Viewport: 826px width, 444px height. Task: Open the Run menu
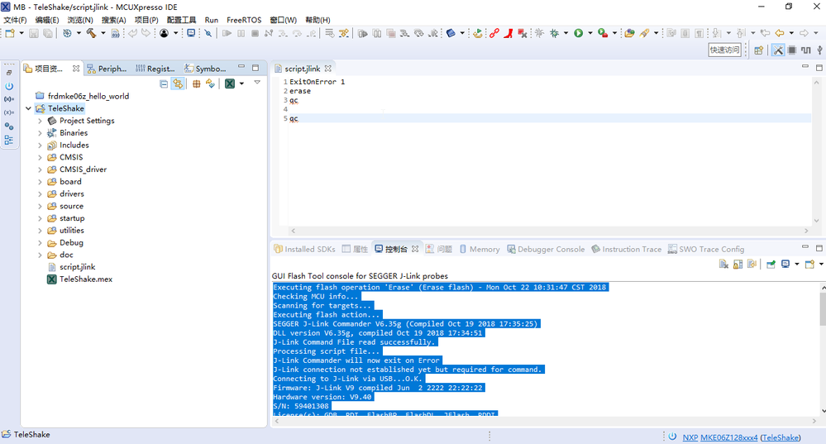211,20
